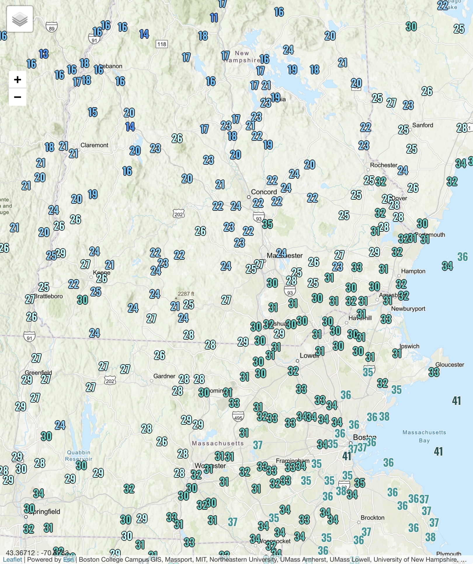This screenshot has height=564, width=473.
Task: Click the Claremont town label
Action: [x=94, y=145]
